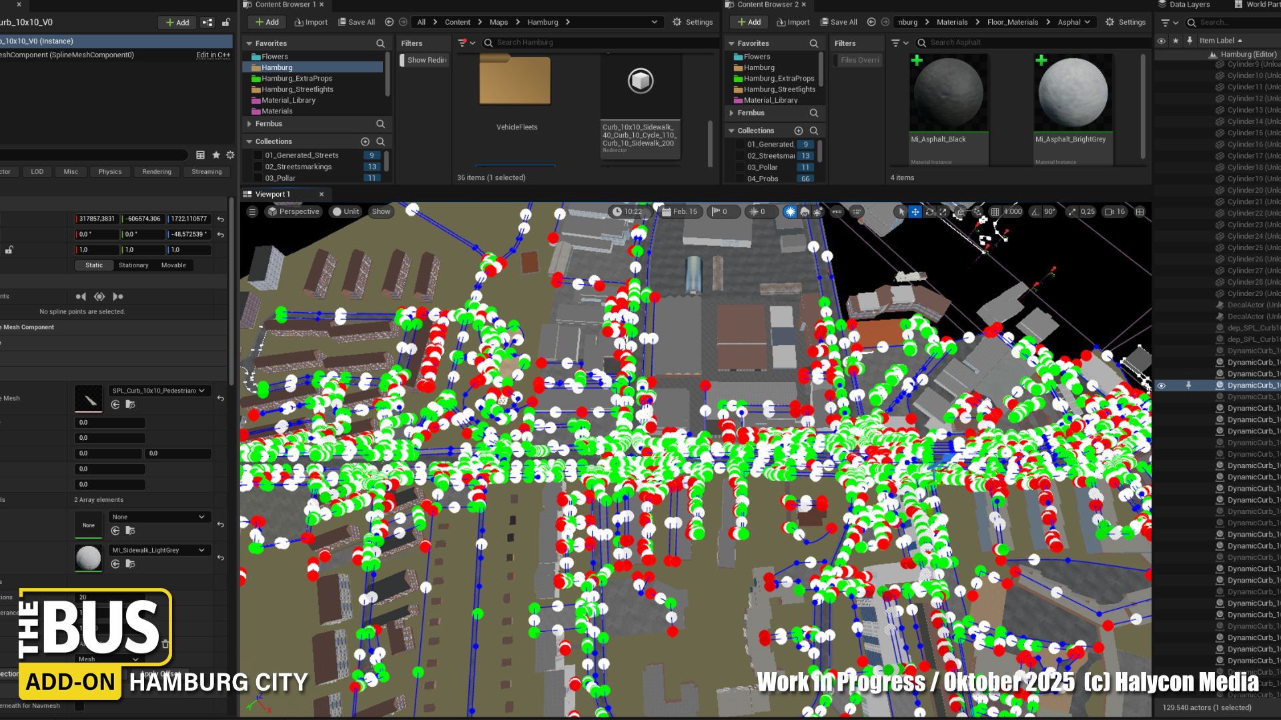The image size is (1281, 720).
Task: Add a new collection in Content Browser 1
Action: tap(365, 142)
